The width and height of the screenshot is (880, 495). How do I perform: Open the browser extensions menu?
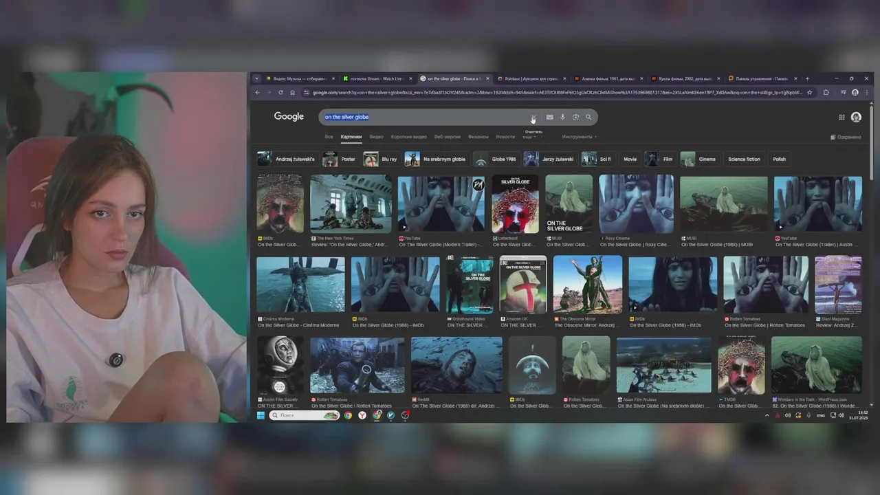pyautogui.click(x=826, y=92)
